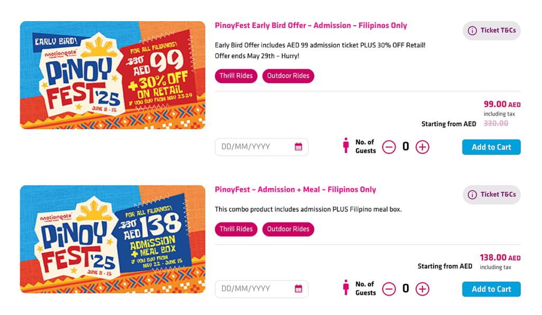Select Thrill Rides tag on Admission + Meal

[236, 229]
